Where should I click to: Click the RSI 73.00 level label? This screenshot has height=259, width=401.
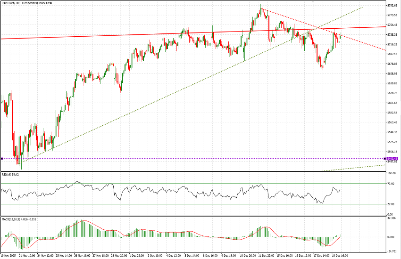point(391,184)
